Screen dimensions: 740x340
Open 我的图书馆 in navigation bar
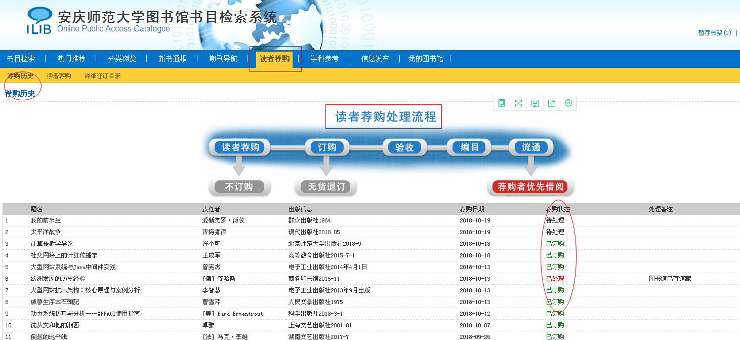click(x=426, y=59)
